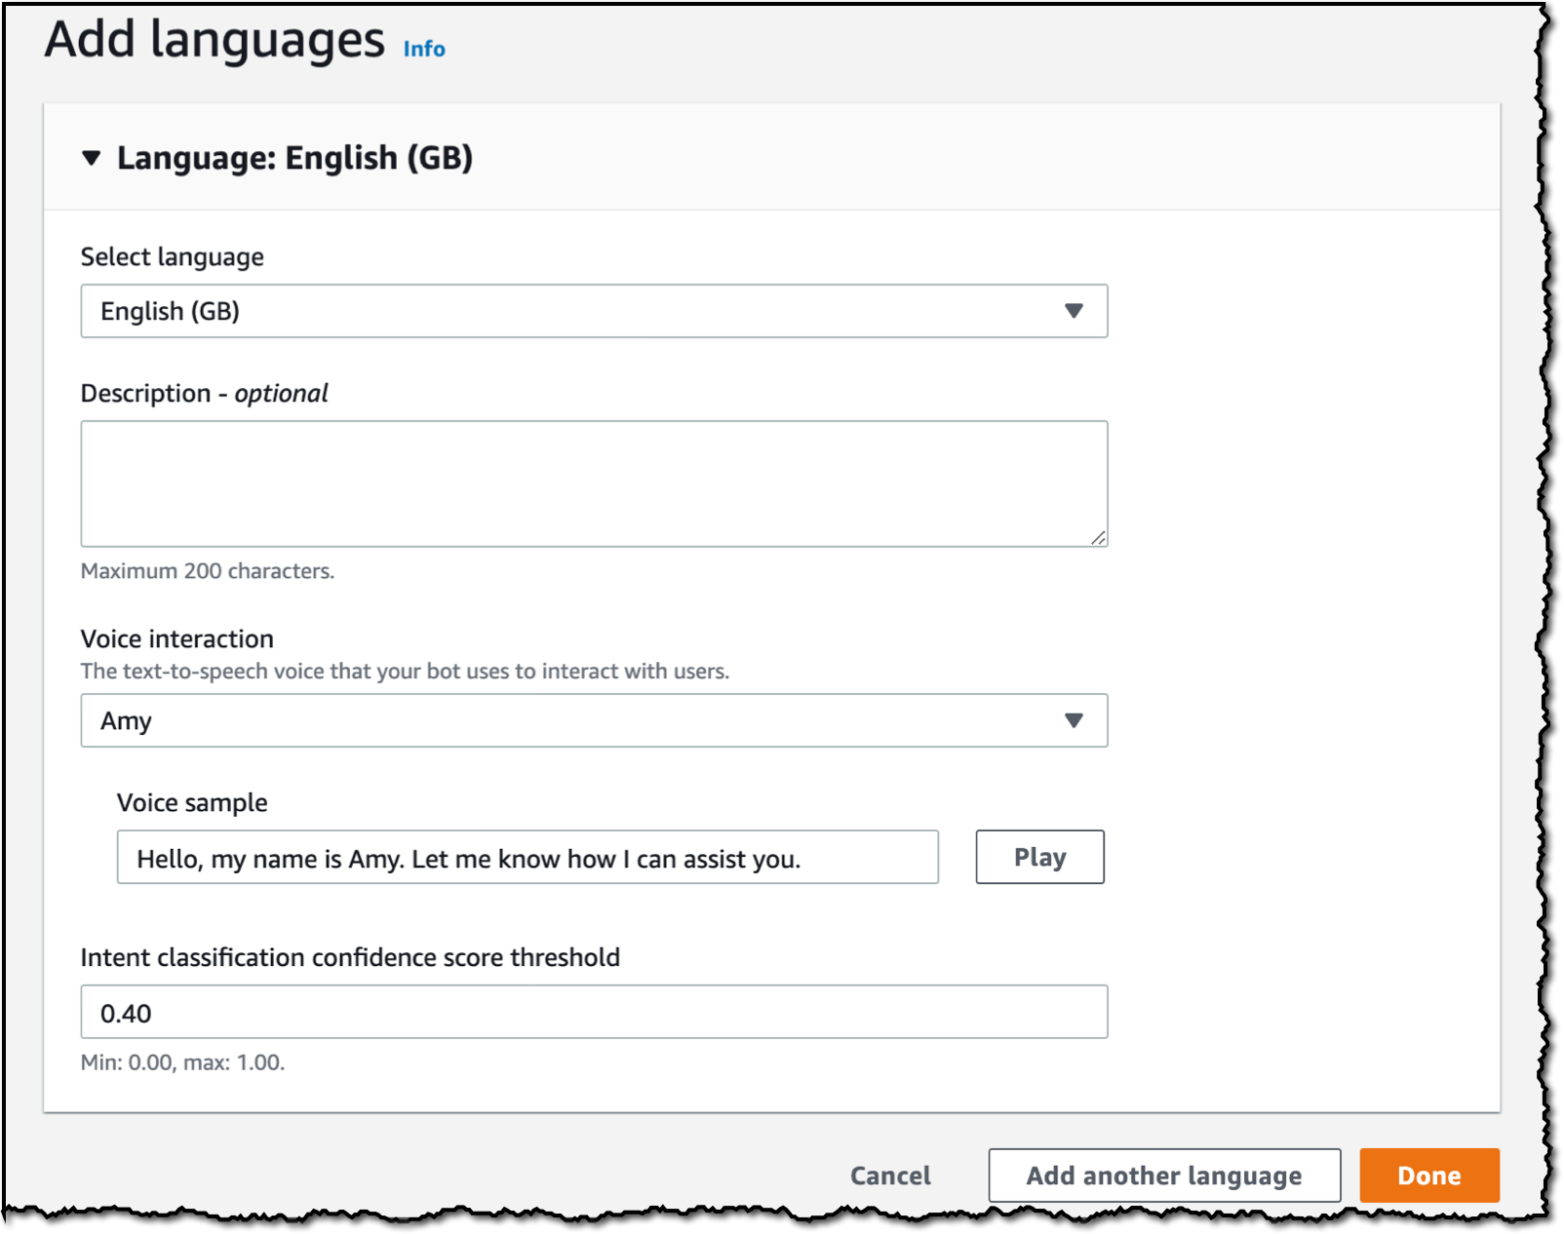This screenshot has width=1564, height=1234.
Task: Click the Cancel button
Action: pos(890,1176)
